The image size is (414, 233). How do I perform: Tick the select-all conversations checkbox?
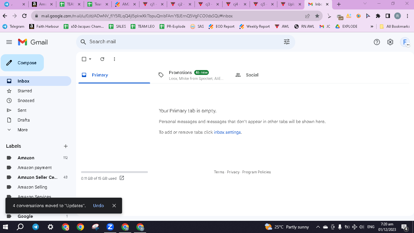tap(84, 59)
